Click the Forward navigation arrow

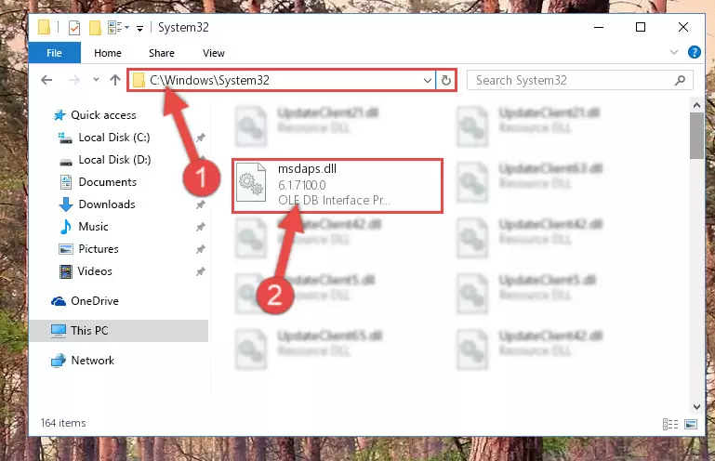point(73,80)
